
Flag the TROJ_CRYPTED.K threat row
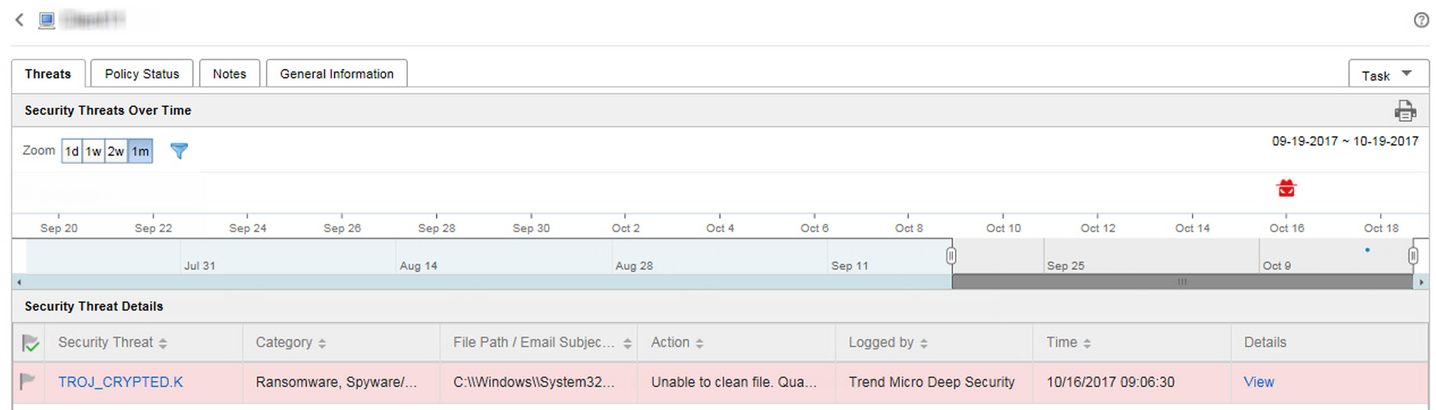(28, 382)
